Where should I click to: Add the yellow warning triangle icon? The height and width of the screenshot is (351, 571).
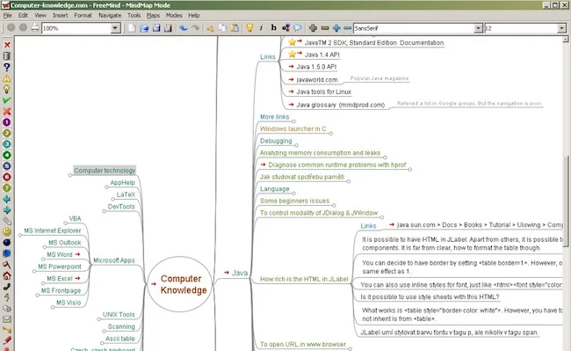6,78
